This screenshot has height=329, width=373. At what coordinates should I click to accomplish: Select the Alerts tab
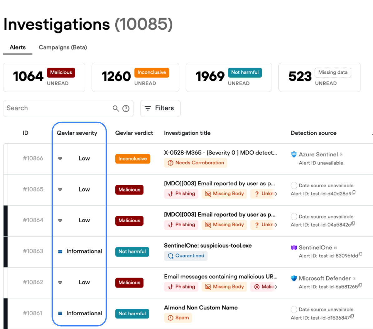point(17,47)
